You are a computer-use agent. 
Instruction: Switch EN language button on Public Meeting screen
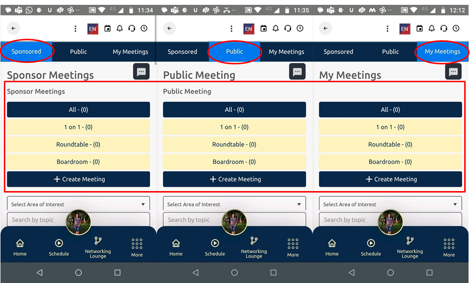point(248,29)
